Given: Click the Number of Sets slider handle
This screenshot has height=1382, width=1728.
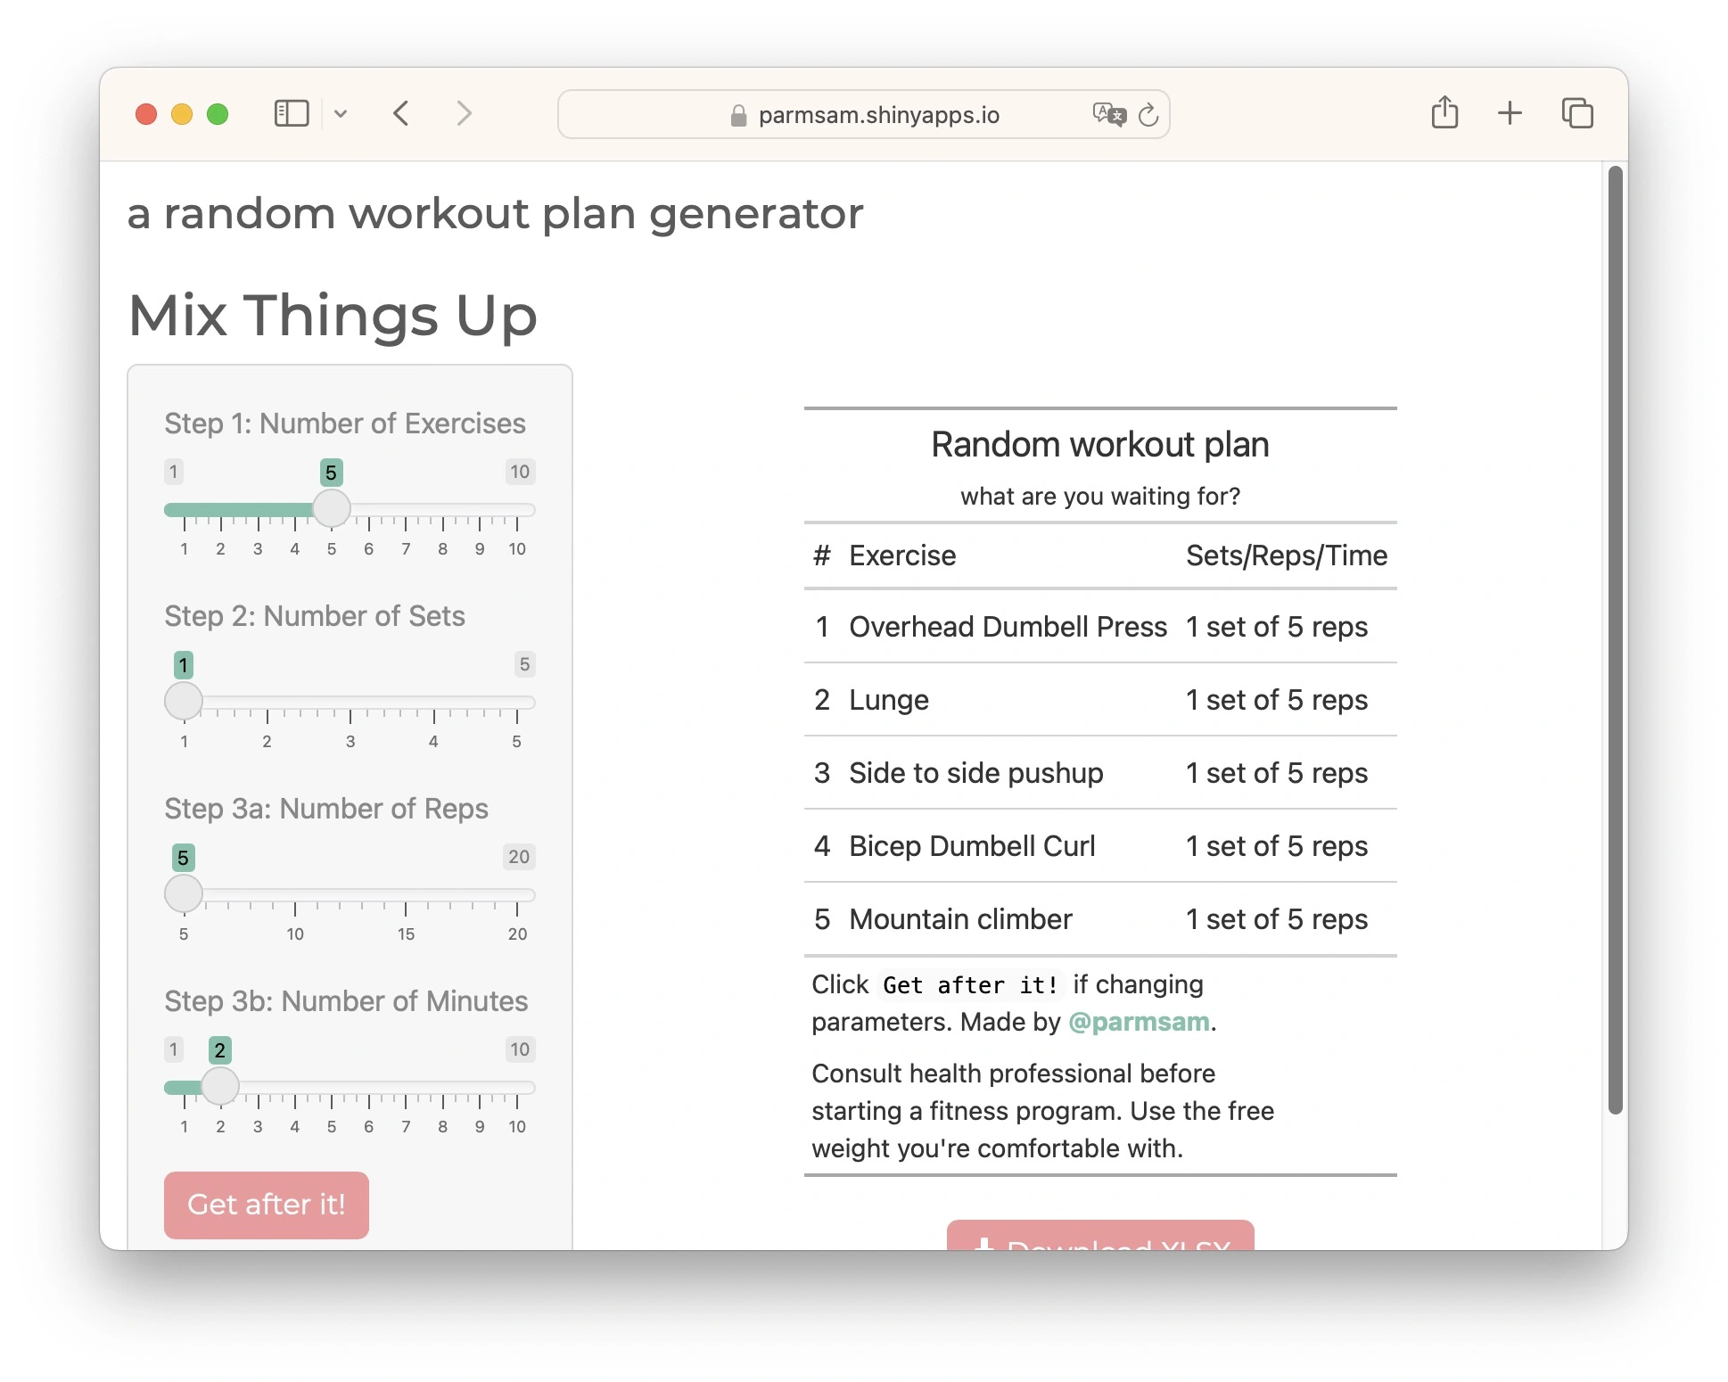Looking at the screenshot, I should 184,702.
